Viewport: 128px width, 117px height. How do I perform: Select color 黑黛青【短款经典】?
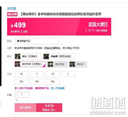pos(59,56)
